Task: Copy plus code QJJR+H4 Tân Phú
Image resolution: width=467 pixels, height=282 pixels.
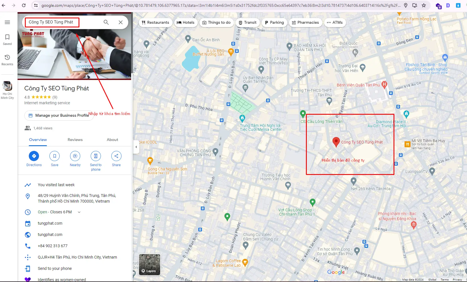Action: tap(77, 257)
